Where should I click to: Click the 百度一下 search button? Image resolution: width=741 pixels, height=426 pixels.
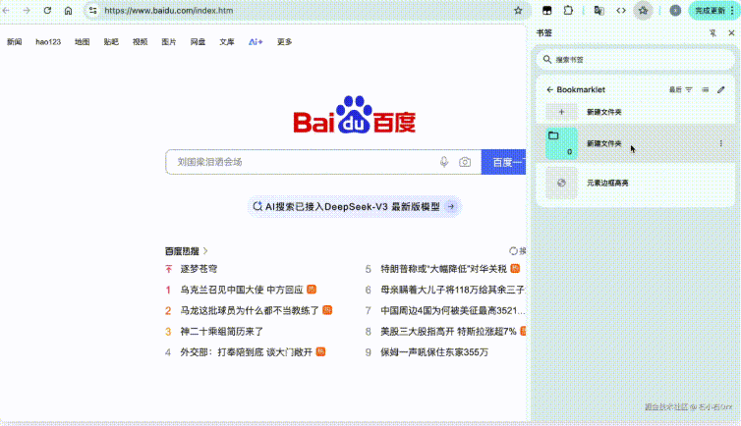(504, 162)
